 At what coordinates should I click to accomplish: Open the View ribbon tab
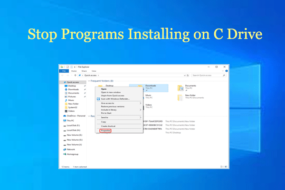[x=94, y=71]
